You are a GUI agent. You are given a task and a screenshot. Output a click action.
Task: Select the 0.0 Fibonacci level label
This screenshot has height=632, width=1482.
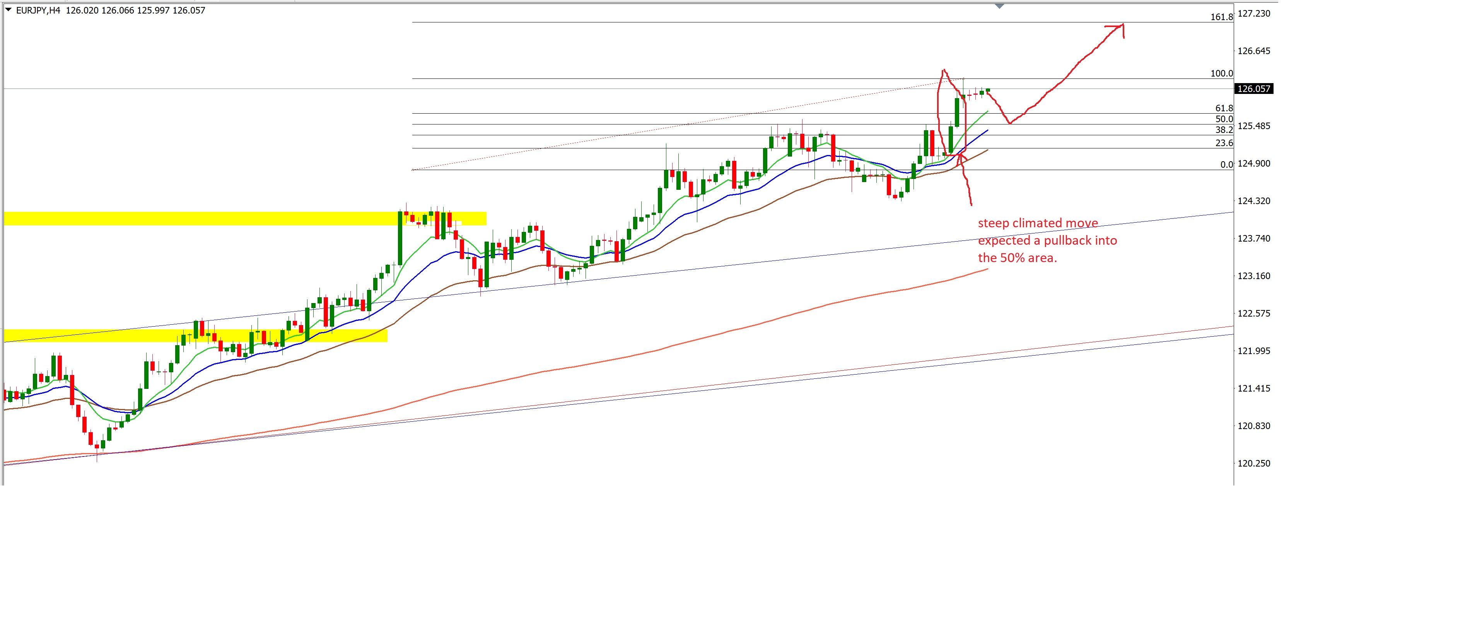1227,164
